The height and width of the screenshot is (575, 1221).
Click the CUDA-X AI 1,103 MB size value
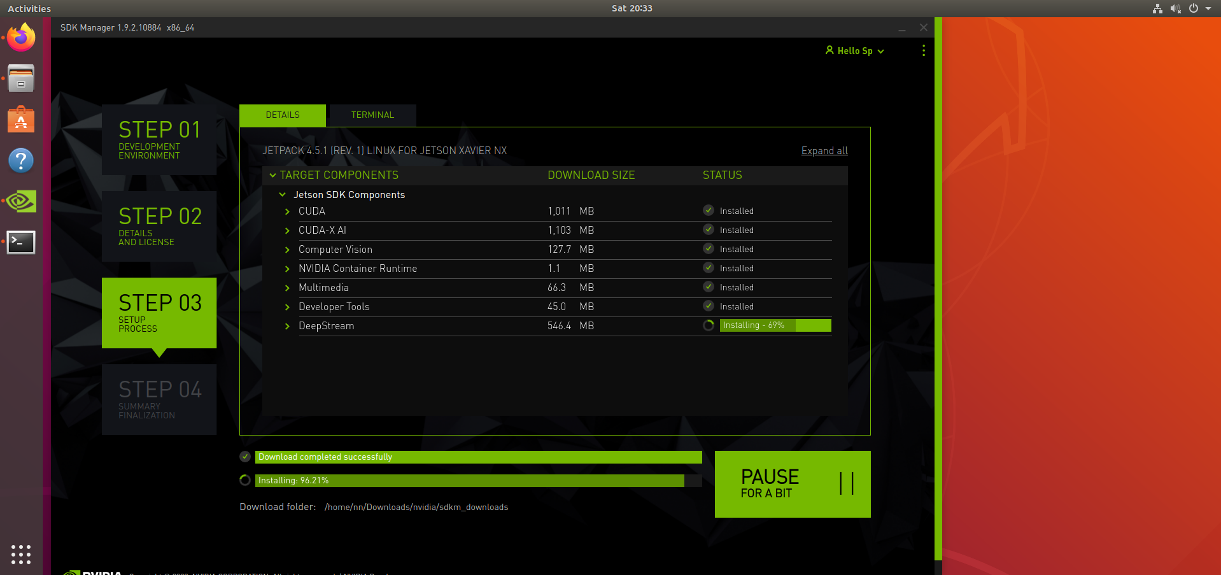point(570,231)
